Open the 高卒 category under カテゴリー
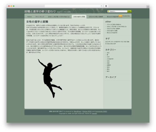The width and height of the screenshot is (156, 132). pos(108,71)
